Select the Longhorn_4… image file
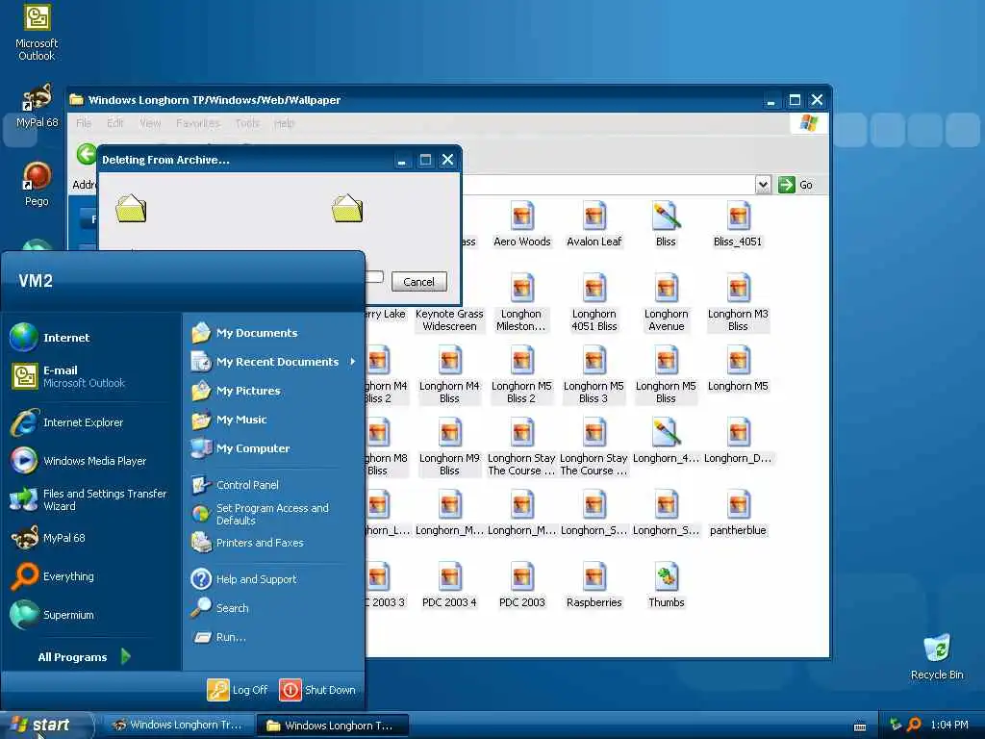The image size is (985, 739). coord(666,441)
